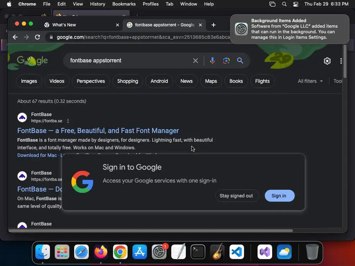Open Spotlight search in menu bar
The image size is (355, 266).
(284, 4)
